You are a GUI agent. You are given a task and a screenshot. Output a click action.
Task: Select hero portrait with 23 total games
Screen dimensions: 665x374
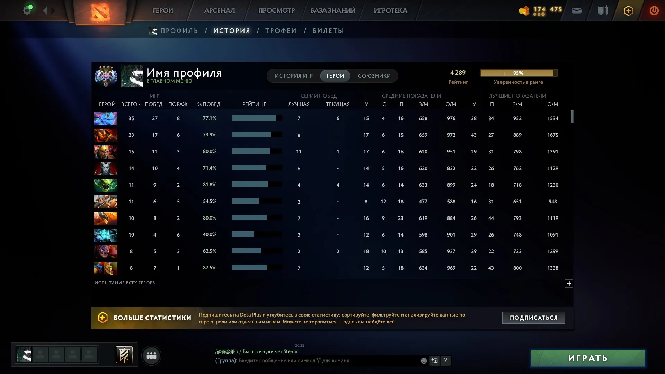click(x=106, y=135)
